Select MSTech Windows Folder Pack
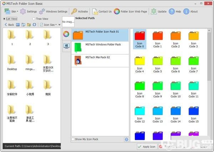The width and height of the screenshot is (214, 152). (x=100, y=48)
